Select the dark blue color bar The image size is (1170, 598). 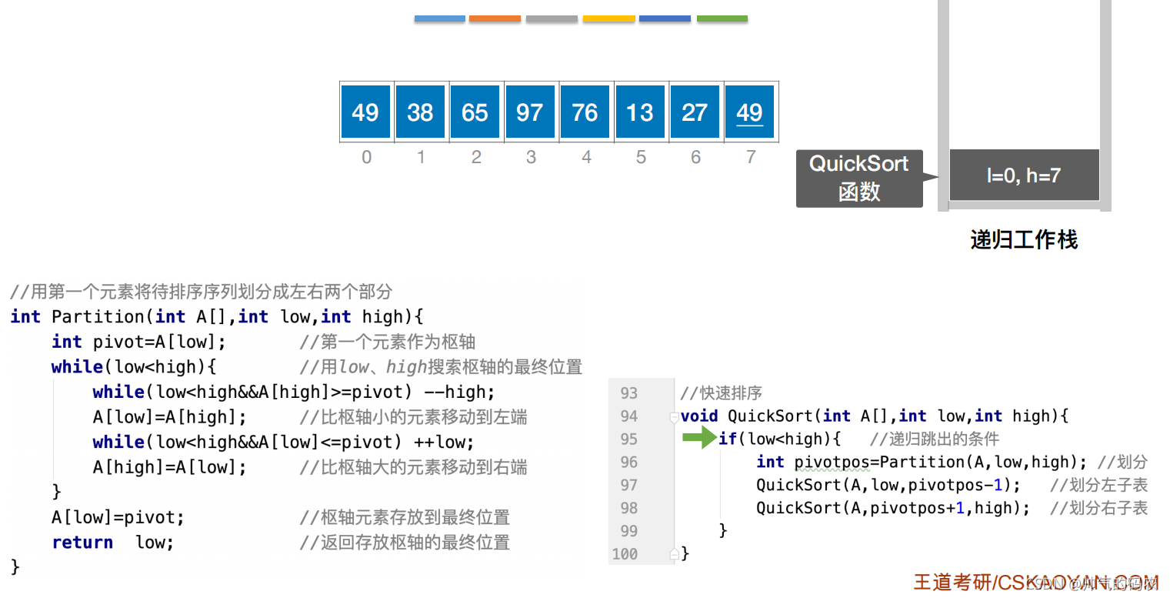click(x=665, y=18)
